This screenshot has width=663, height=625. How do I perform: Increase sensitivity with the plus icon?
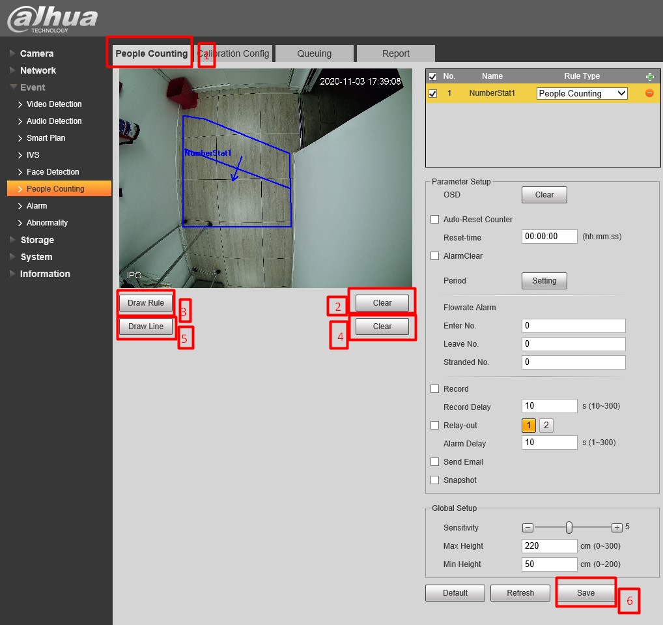click(617, 528)
